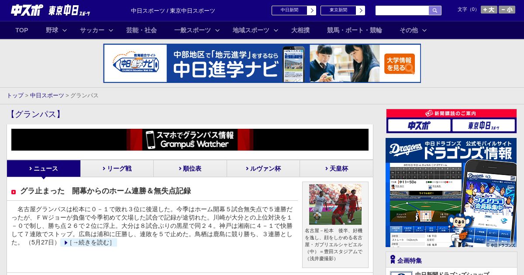Open the 新聞購読のご案内 header
The width and height of the screenshot is (524, 275).
point(451,113)
